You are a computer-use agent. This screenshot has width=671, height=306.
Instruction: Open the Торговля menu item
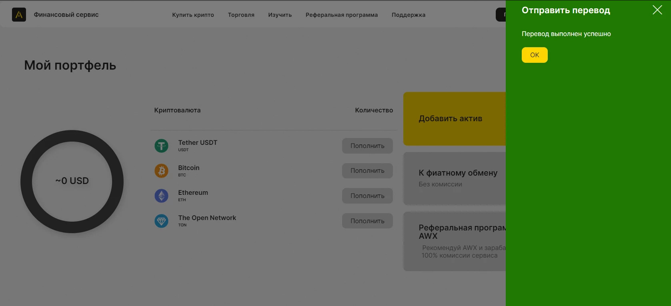point(241,15)
